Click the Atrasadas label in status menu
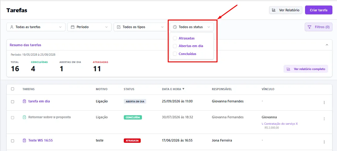337x151 pixels. pyautogui.click(x=186, y=38)
